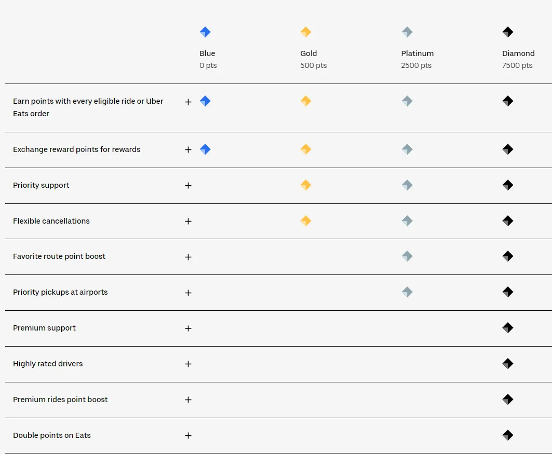Expand the Premium rides point boost row
Screen dimensions: 552x454
click(188, 400)
